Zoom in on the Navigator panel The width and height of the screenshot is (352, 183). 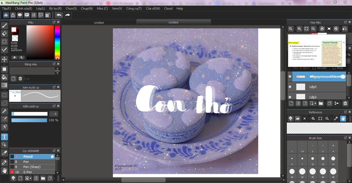(x=299, y=29)
